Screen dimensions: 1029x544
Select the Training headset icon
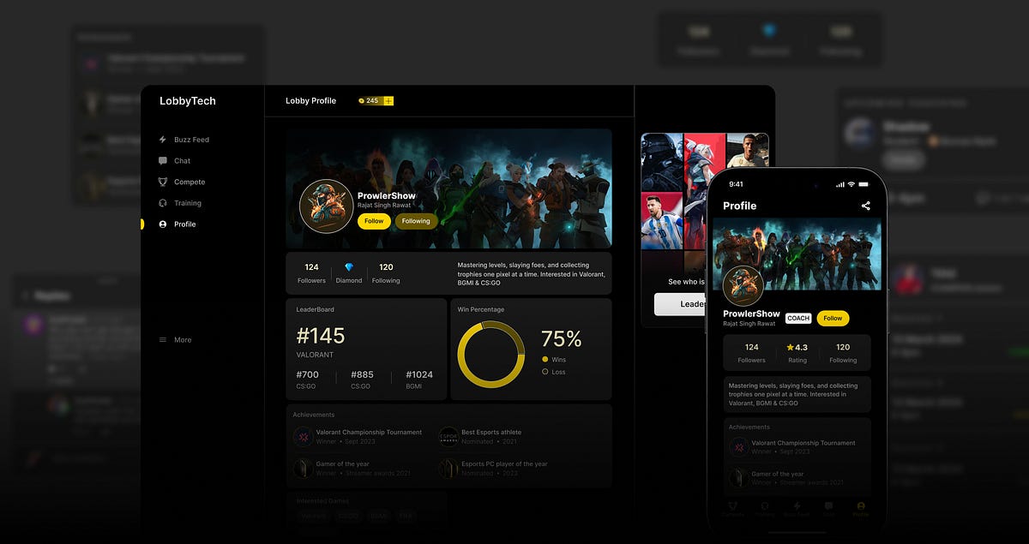pos(163,203)
